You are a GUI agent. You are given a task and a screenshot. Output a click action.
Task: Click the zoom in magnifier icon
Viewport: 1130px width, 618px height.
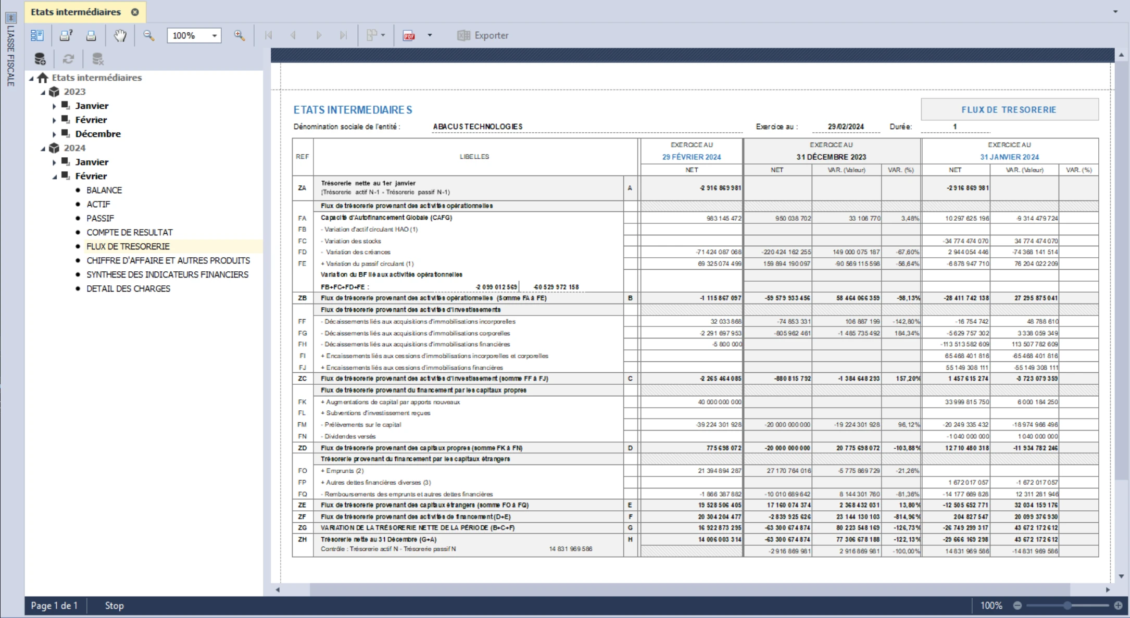tap(240, 35)
